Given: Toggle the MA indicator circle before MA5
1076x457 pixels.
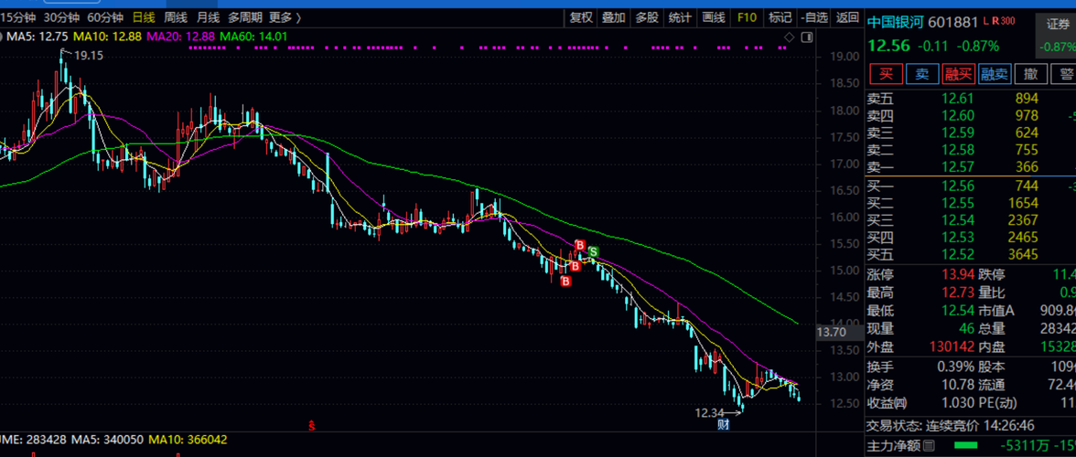Looking at the screenshot, I should tap(3, 37).
